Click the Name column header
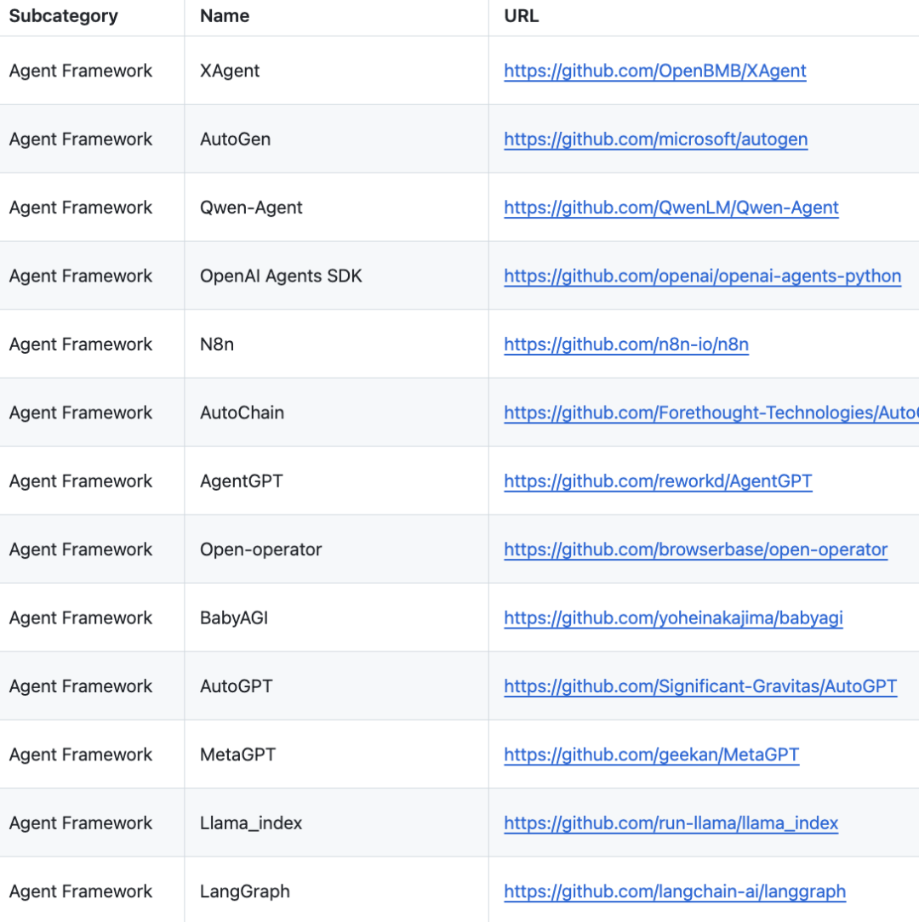The height and width of the screenshot is (922, 919). (225, 16)
